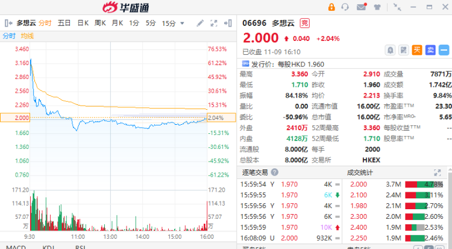This screenshot has width=452, height=249.
Task: Click the HKEX exchange value
Action: tap(371, 160)
